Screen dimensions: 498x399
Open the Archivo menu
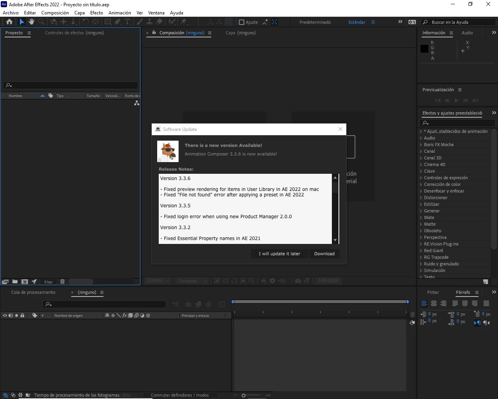pos(11,13)
